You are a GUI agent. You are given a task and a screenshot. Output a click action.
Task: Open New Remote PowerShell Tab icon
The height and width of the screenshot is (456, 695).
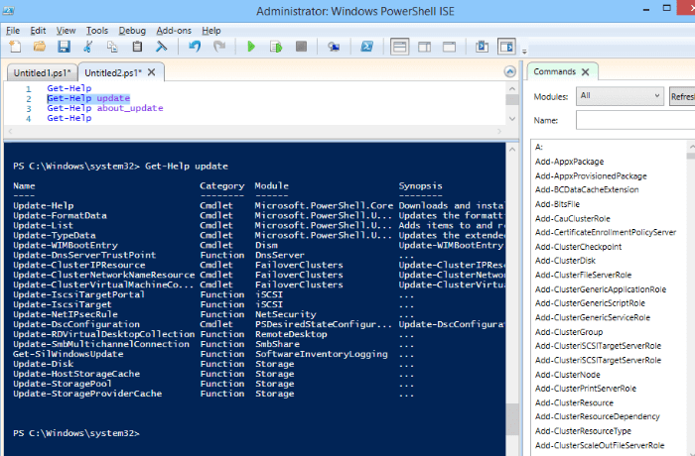(x=334, y=47)
